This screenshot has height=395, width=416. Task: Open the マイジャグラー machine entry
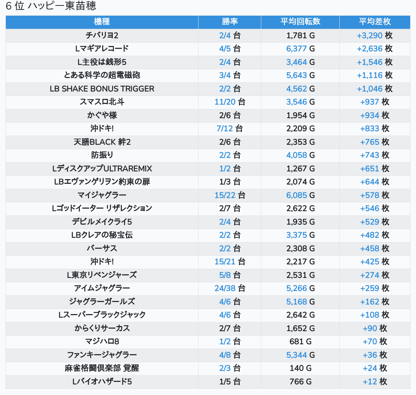(x=102, y=195)
